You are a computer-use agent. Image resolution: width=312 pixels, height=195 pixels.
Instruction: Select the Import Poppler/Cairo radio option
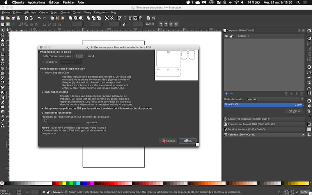tap(43, 73)
